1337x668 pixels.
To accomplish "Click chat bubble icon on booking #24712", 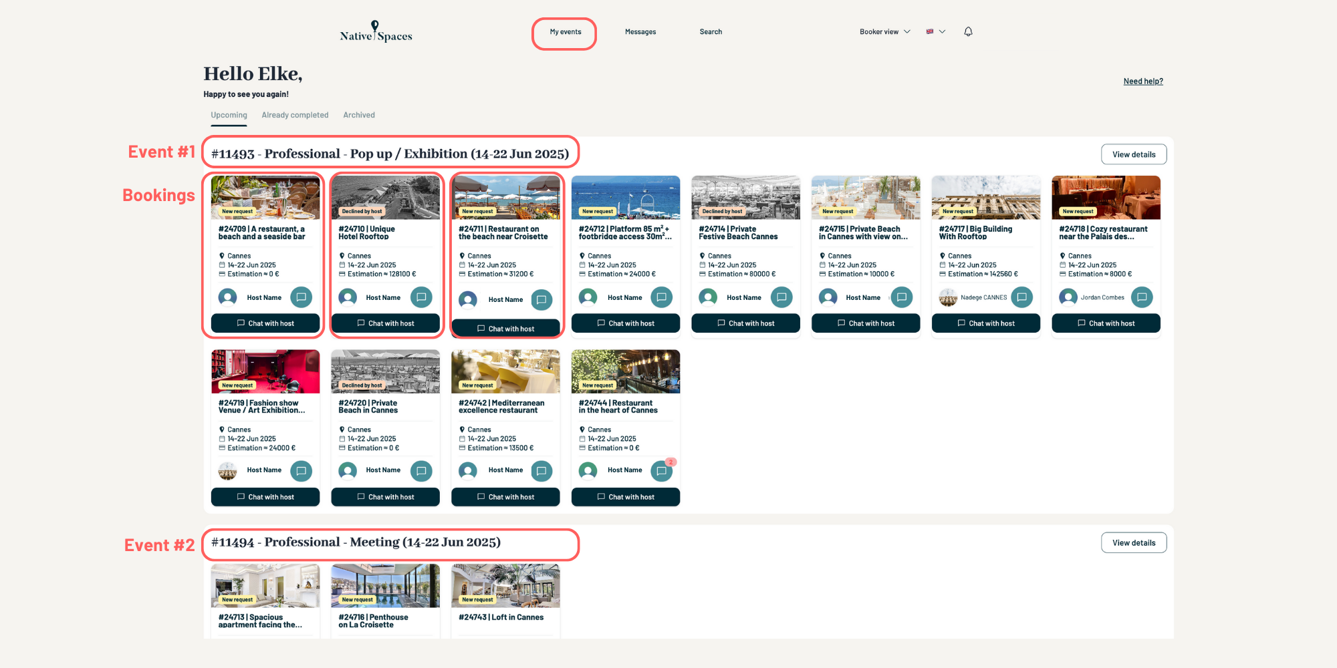I will point(661,297).
